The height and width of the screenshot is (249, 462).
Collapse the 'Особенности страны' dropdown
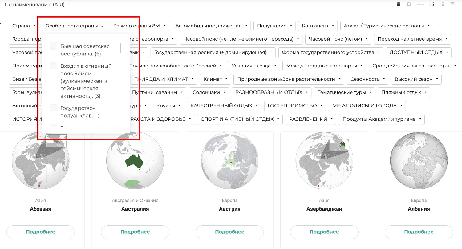tap(74, 26)
